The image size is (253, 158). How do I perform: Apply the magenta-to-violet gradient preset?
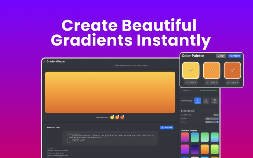point(185,149)
